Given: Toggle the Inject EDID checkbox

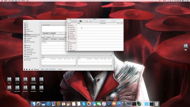Looking at the screenshot, I should point(42,33).
